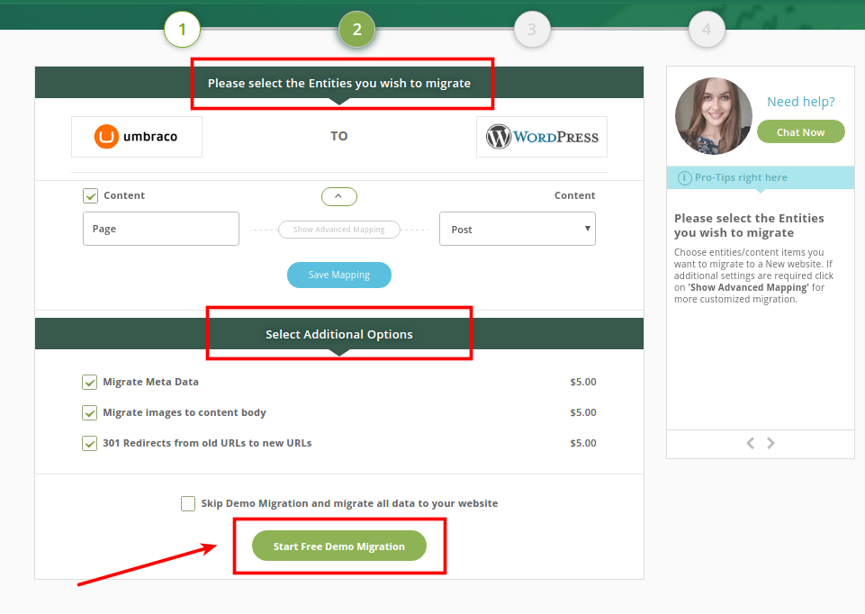Viewport: 865px width, 614px height.
Task: Click the entities header in the main panel
Action: (339, 84)
